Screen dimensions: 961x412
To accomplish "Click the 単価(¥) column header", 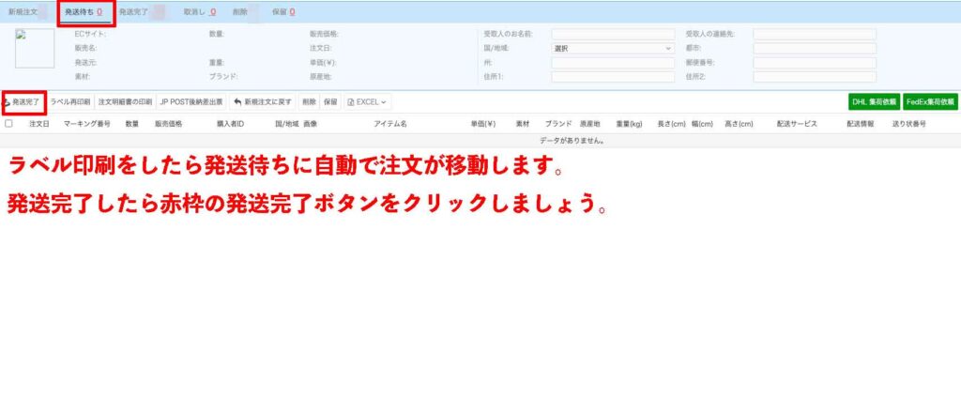I will [483, 123].
